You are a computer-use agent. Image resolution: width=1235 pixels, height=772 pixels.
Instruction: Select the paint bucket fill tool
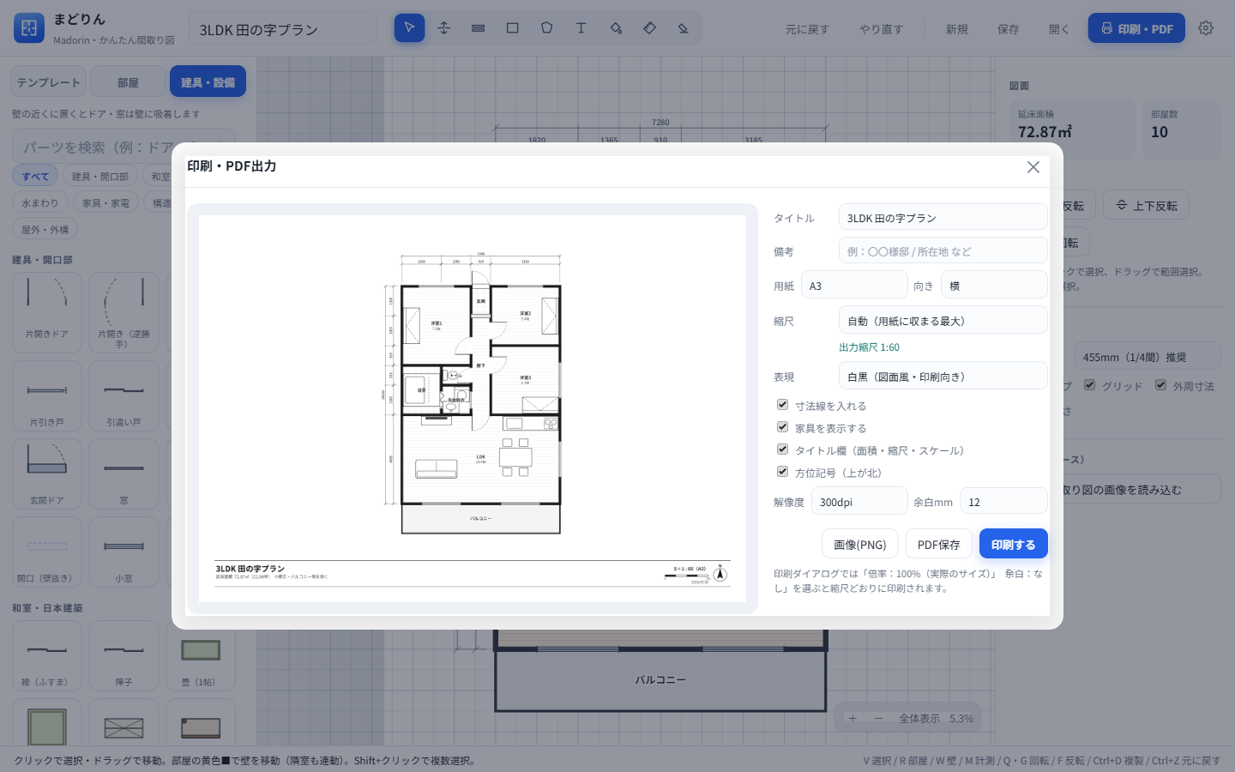[x=615, y=28]
